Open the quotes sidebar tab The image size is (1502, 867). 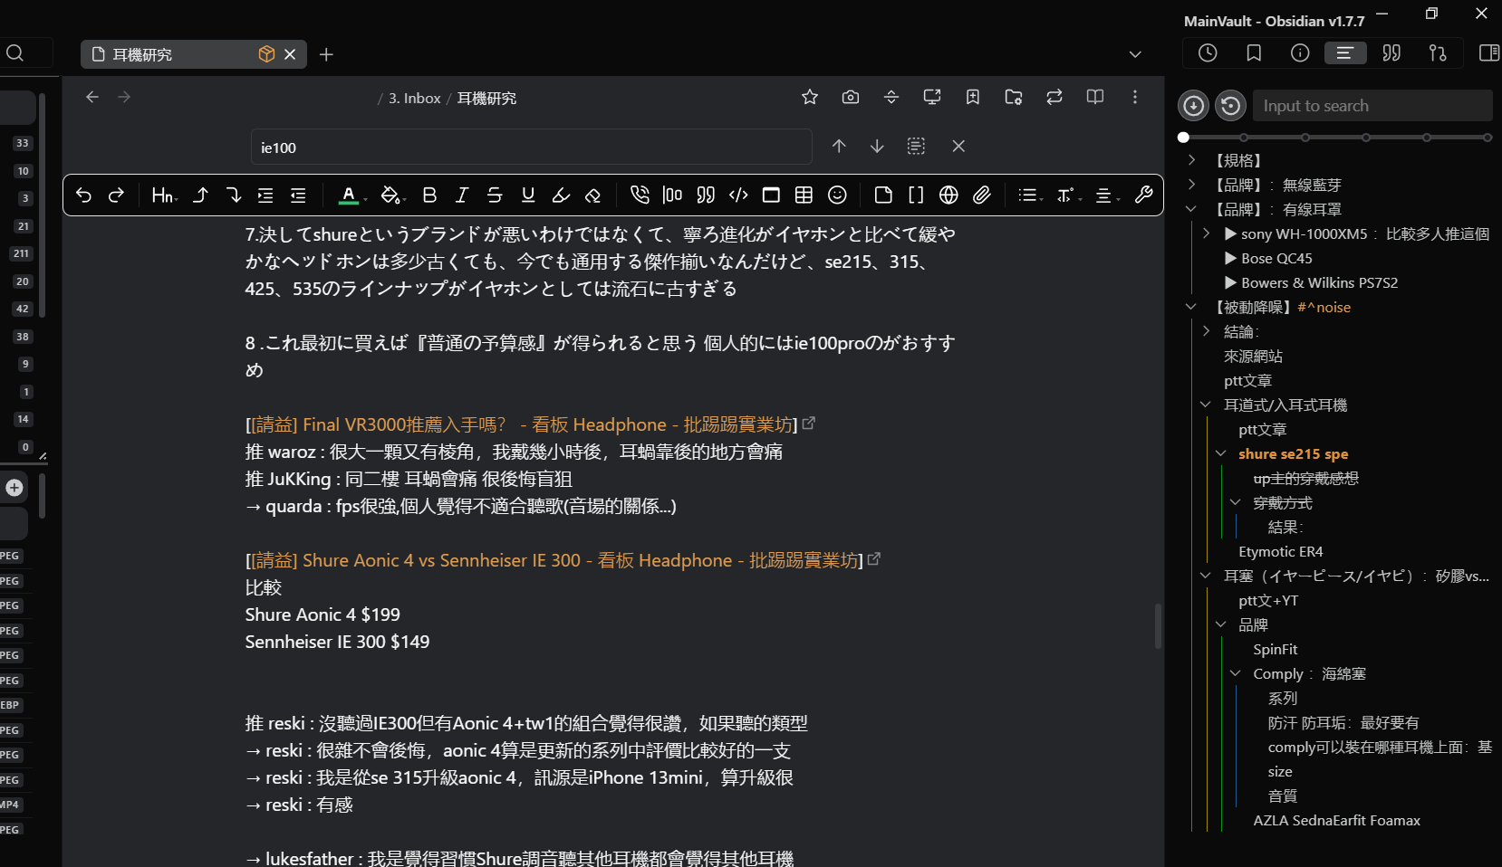(1391, 53)
